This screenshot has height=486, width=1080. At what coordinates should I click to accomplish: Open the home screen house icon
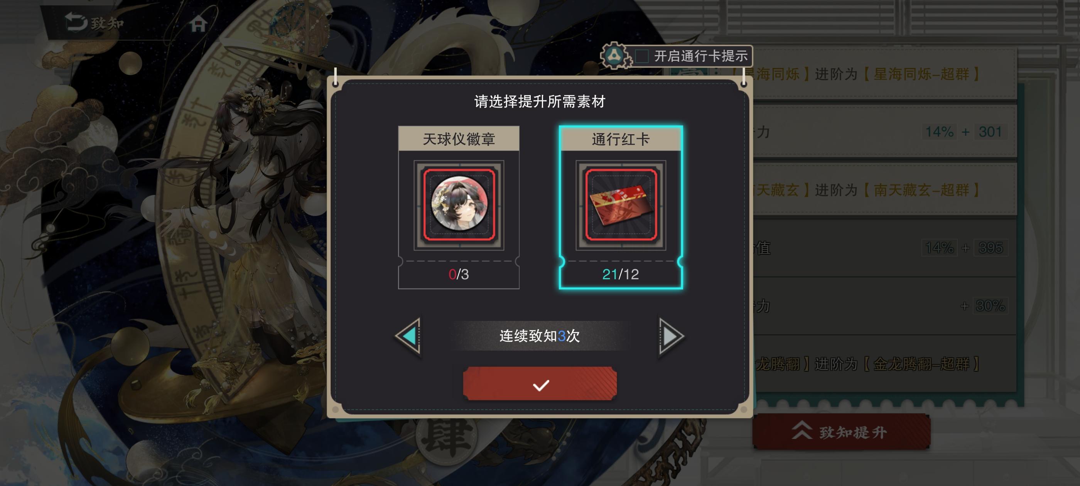198,23
